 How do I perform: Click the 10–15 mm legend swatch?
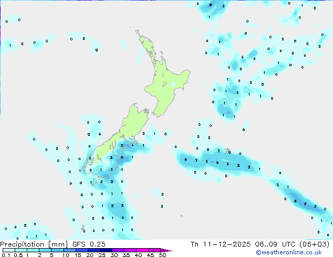tap(70, 250)
